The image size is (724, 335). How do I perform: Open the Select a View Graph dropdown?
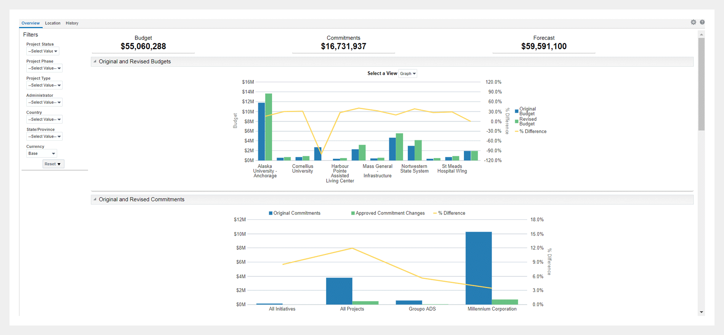pyautogui.click(x=408, y=74)
